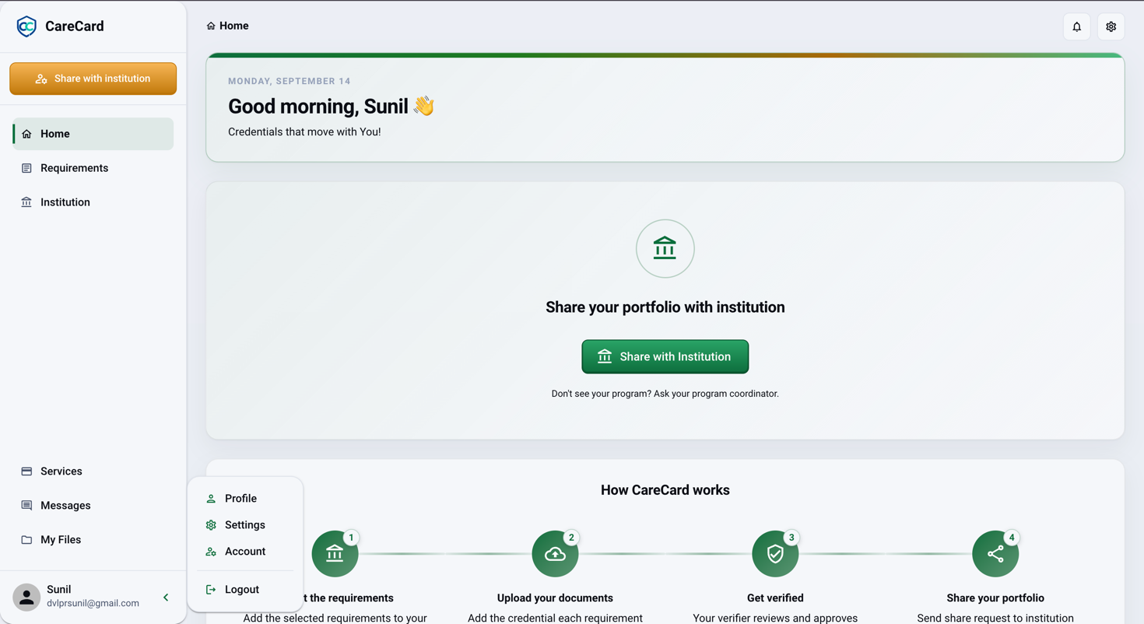Click step 1 institution circle icon
The width and height of the screenshot is (1144, 624).
(x=335, y=554)
